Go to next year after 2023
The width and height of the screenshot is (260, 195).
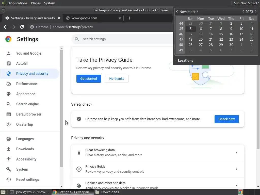pos(255,11)
